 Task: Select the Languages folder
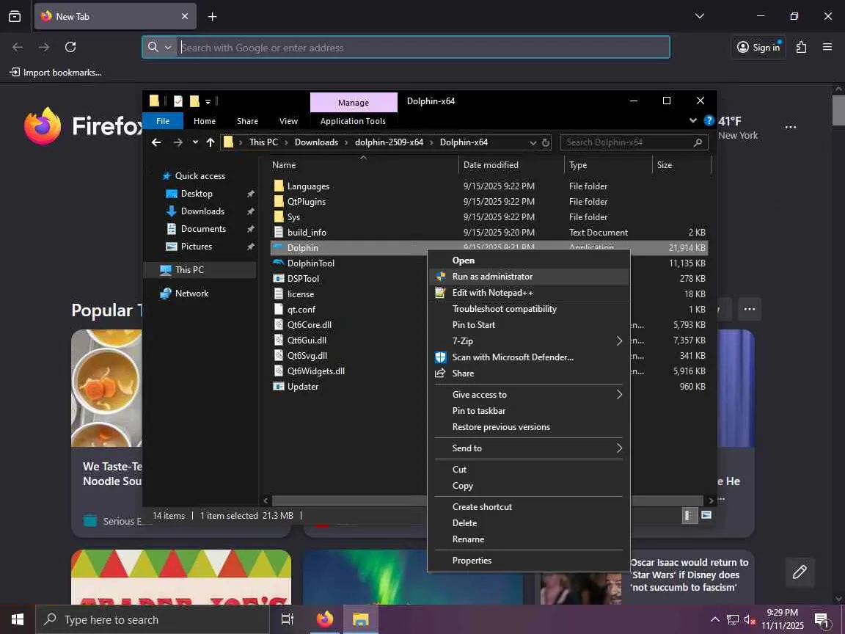pos(308,186)
